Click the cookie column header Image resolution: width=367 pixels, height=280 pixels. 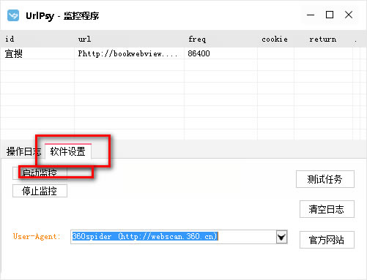pos(276,39)
